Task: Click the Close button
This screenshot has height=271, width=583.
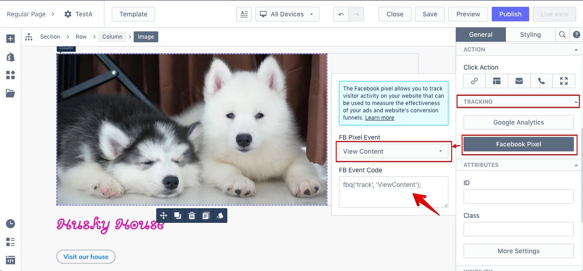Action: (x=395, y=14)
